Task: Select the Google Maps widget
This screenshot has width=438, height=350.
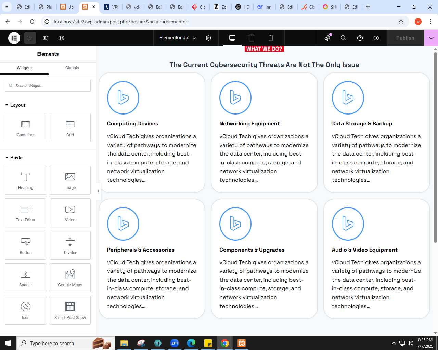Action: (x=70, y=278)
